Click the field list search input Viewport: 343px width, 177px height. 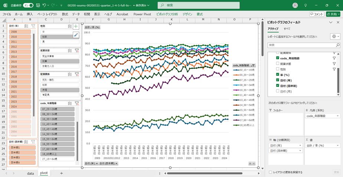(x=304, y=45)
